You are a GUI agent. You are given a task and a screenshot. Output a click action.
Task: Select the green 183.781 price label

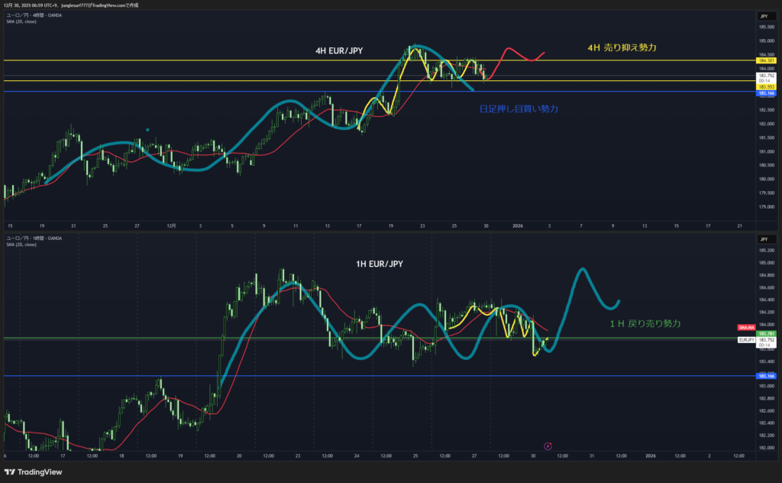(x=766, y=333)
